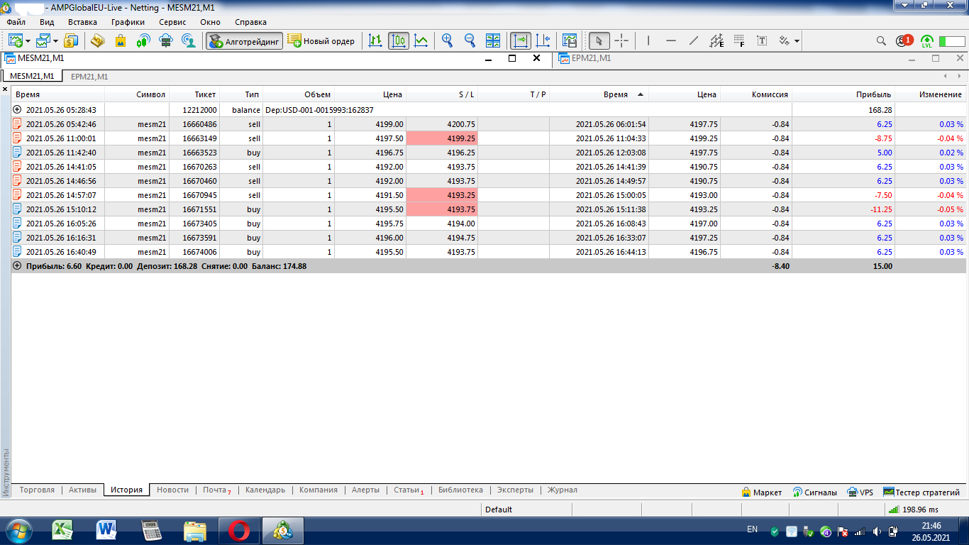Click the zoom out magnifier icon
969x545 pixels.
[x=470, y=40]
